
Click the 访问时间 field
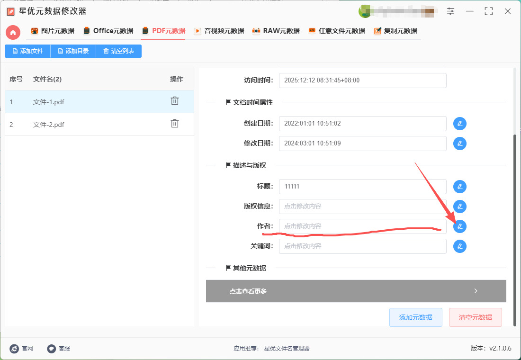(x=362, y=81)
